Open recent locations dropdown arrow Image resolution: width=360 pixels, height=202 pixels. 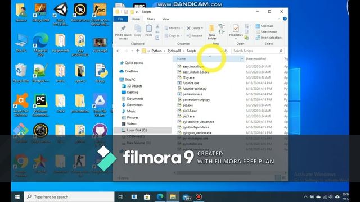(132, 51)
